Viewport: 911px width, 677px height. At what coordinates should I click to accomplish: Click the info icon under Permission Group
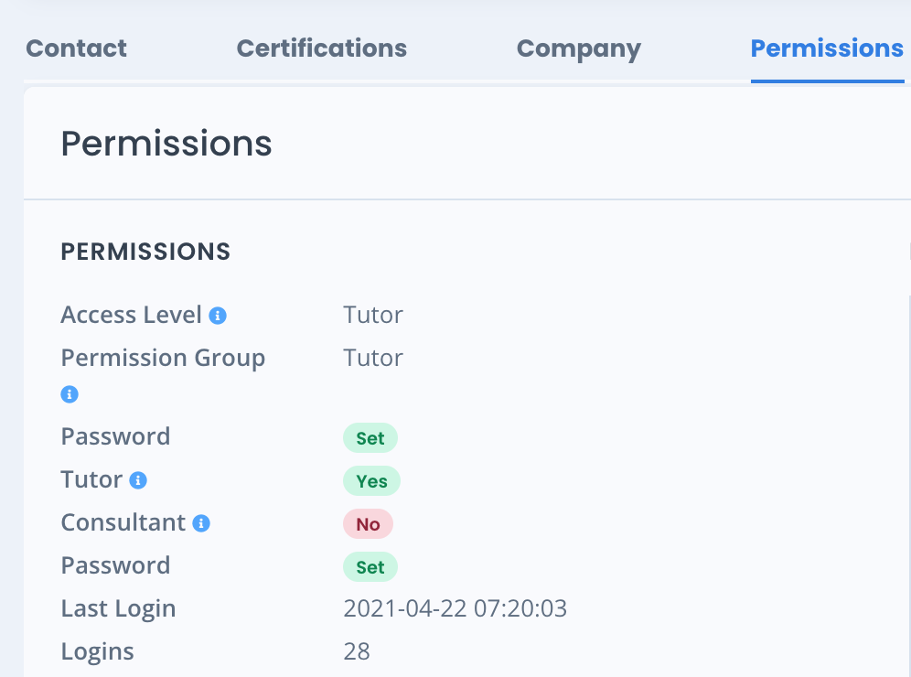coord(70,394)
